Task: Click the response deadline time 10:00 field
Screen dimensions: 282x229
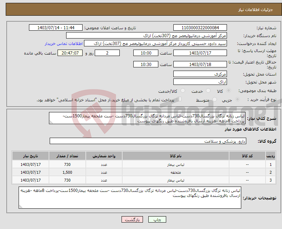Action: pyautogui.click(x=146, y=53)
